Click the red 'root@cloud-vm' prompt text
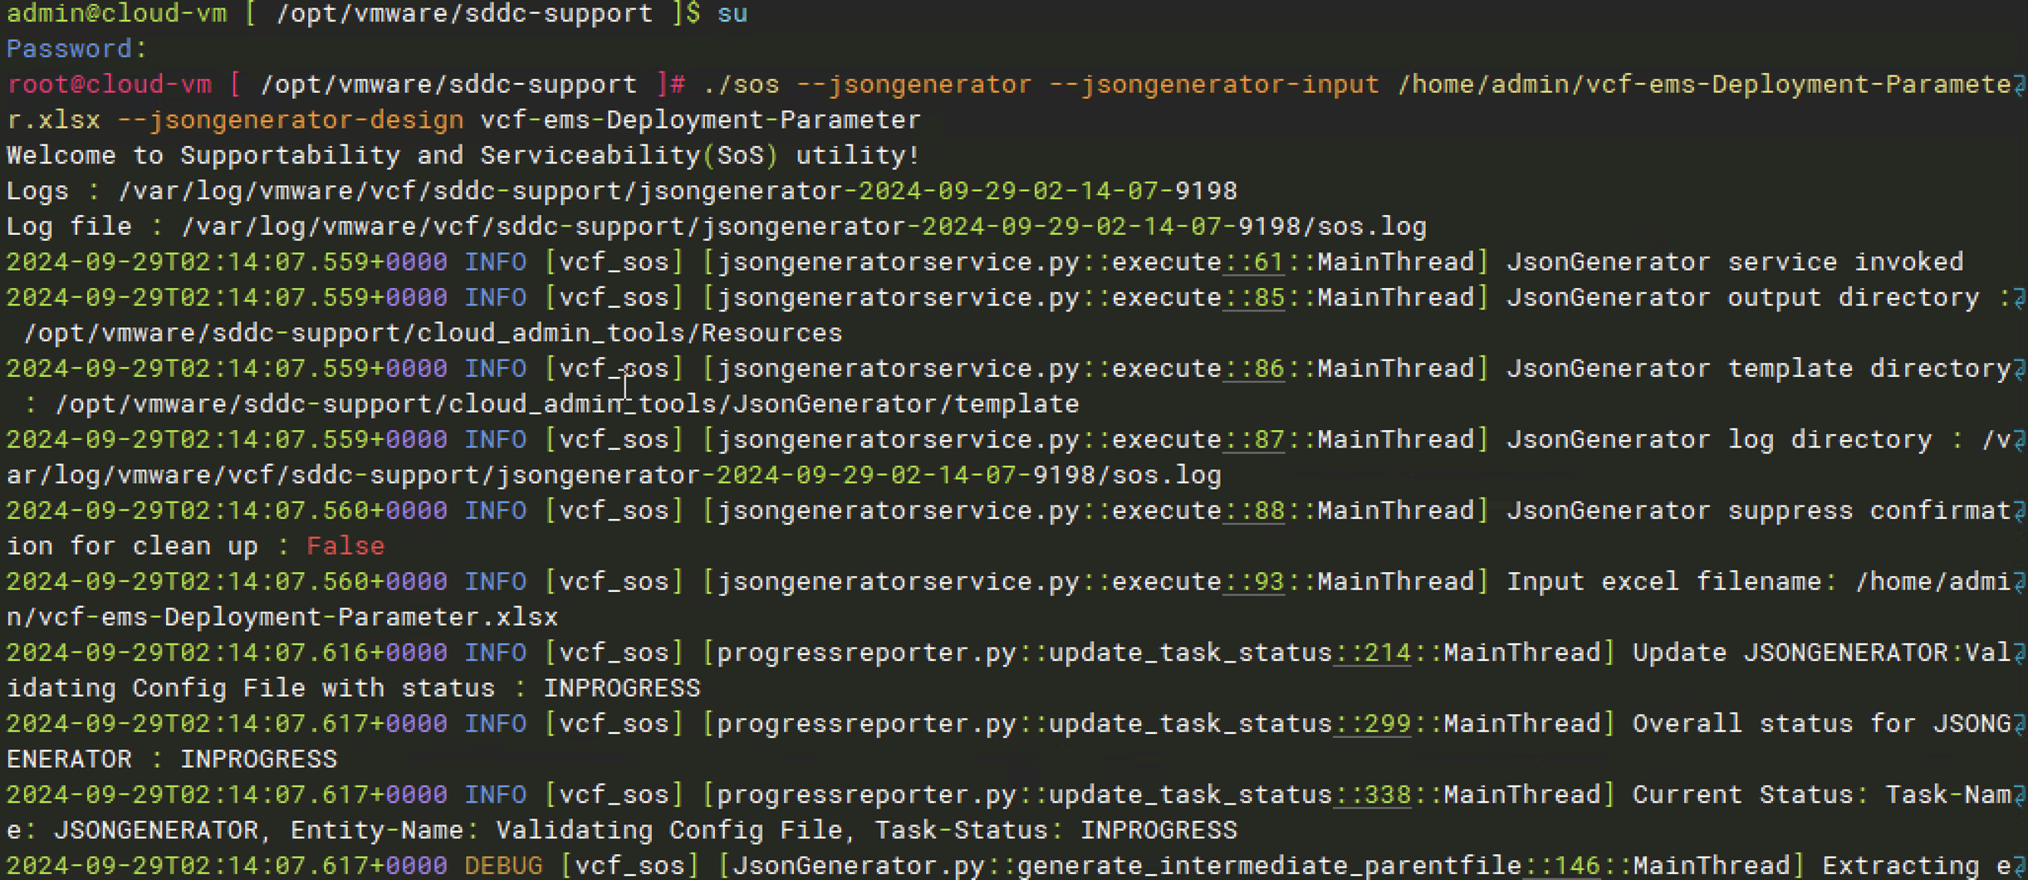This screenshot has height=880, width=2028. click(x=109, y=85)
